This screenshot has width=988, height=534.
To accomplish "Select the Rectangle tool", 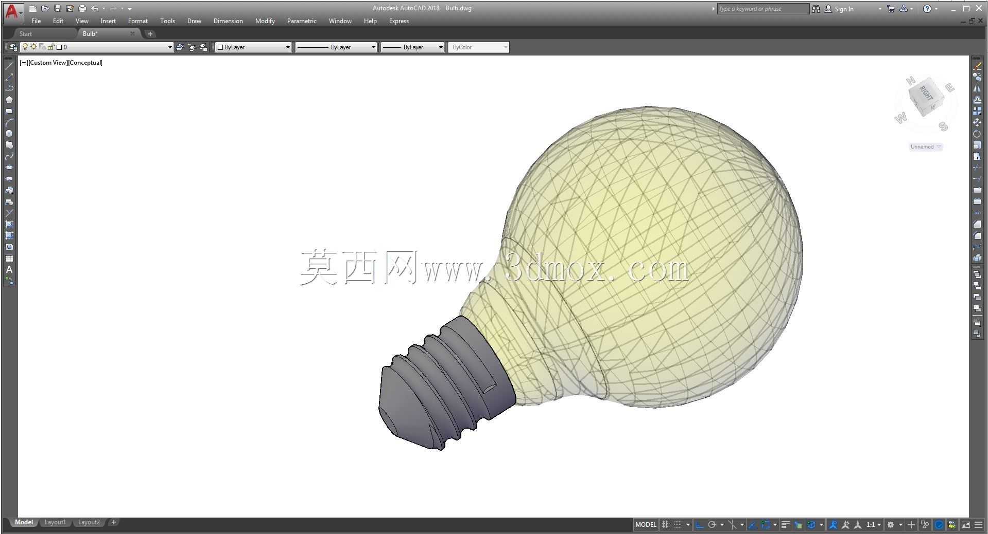I will coord(9,111).
